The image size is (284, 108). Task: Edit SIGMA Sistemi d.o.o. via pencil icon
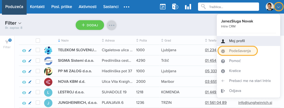(30, 61)
